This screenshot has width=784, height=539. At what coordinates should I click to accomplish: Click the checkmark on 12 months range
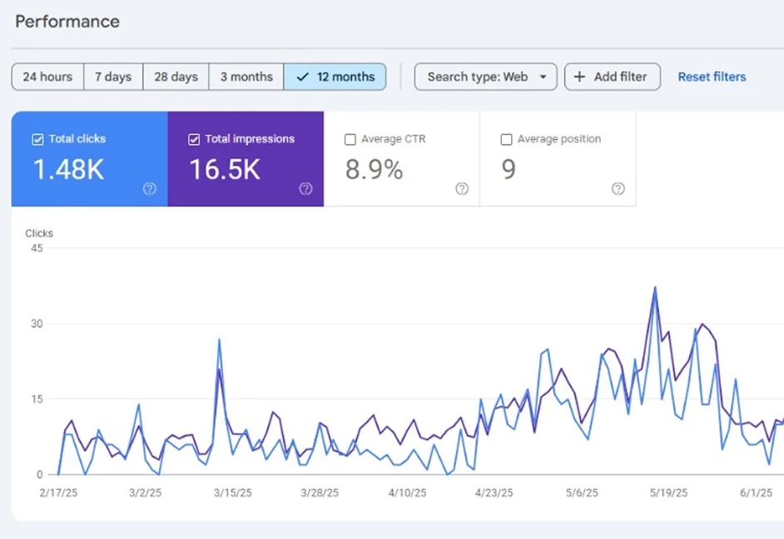click(302, 77)
